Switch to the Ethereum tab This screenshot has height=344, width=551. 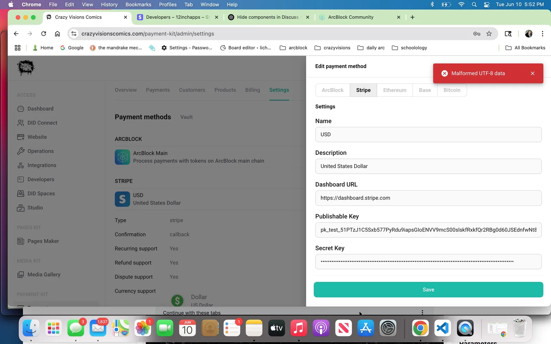[395, 90]
